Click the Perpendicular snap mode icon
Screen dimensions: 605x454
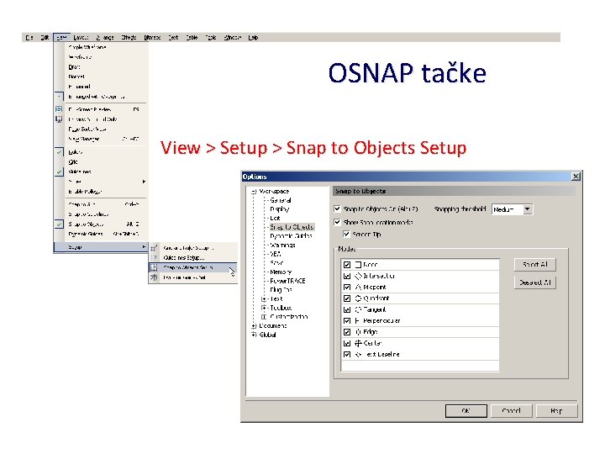(x=357, y=321)
